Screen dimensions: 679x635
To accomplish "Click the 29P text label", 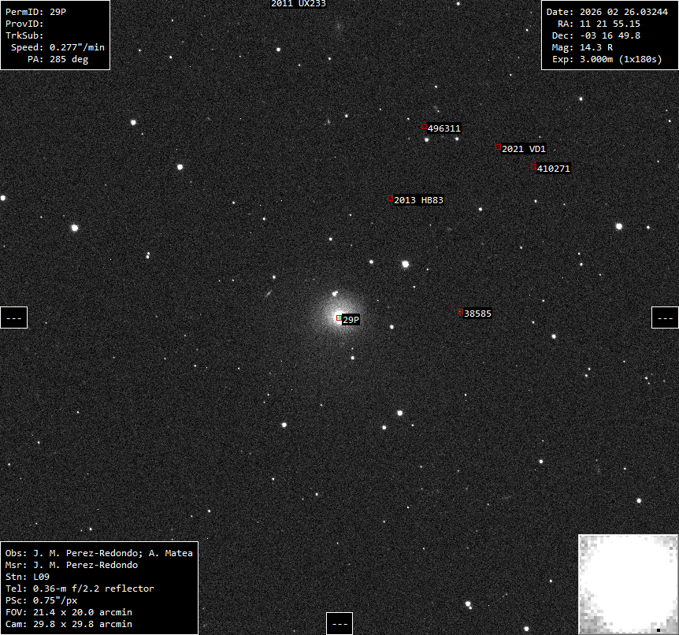I will point(351,320).
